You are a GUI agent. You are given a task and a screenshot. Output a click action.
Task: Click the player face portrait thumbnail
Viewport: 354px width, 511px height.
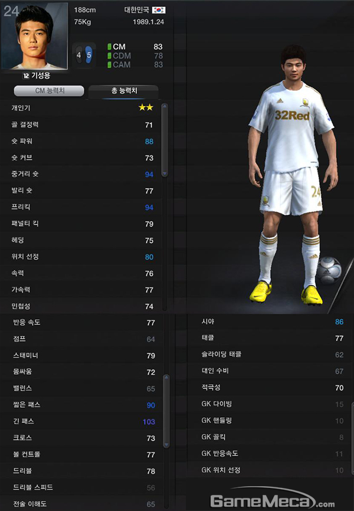point(35,36)
